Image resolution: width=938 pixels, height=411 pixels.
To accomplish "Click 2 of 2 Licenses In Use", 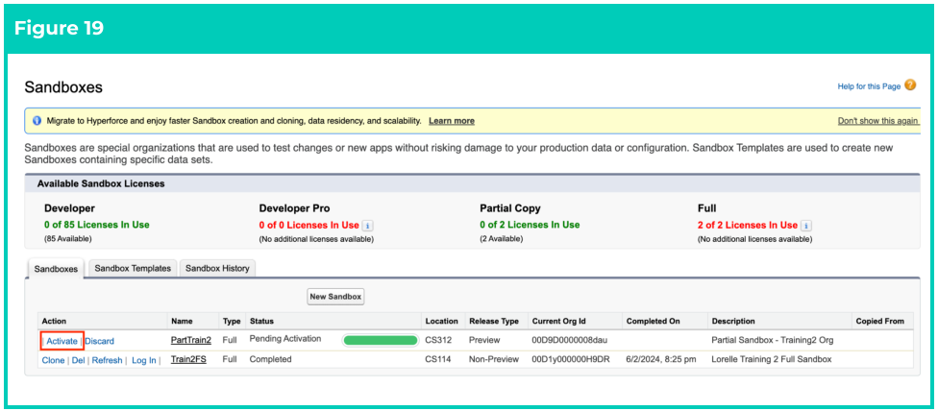I will click(748, 226).
